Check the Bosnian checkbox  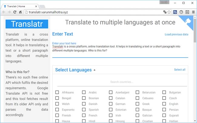[84, 98]
